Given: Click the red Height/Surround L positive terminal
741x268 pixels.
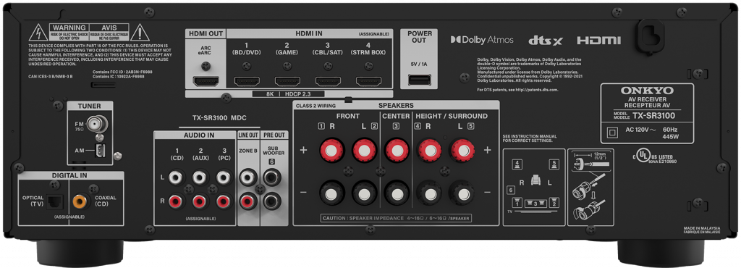Looking at the screenshot, I should point(462,151).
